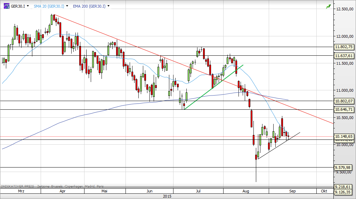
Task: Select the 11.637,61 price level label
Action: [x=344, y=56]
